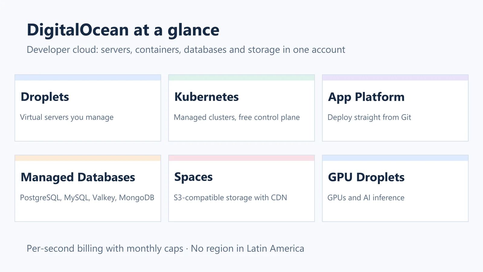Open the Spaces card heading
Screen dimensions: 483x272
tap(194, 177)
